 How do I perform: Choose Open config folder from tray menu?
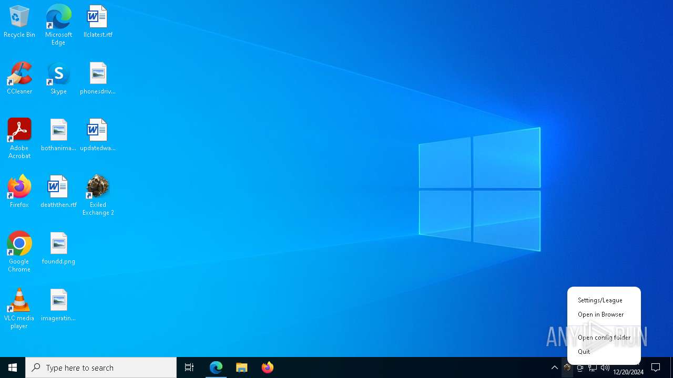(x=604, y=338)
